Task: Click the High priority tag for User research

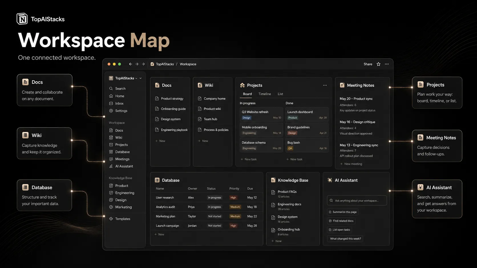Action: pyautogui.click(x=233, y=198)
